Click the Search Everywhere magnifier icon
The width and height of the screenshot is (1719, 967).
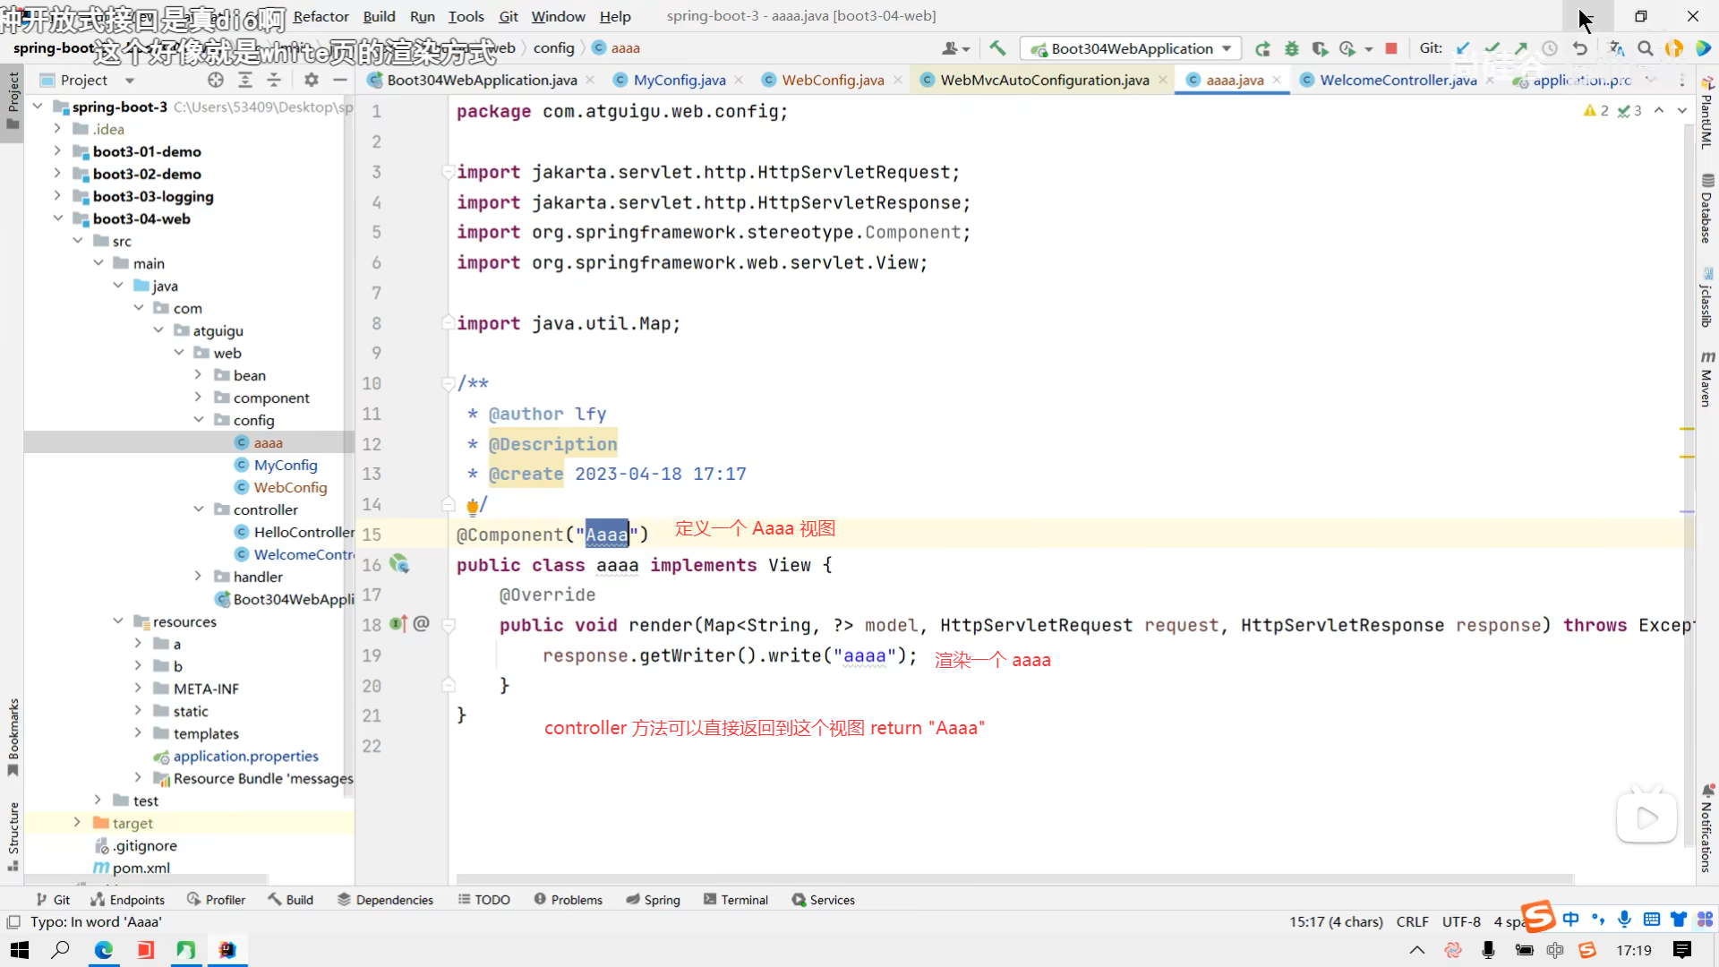[1646, 48]
